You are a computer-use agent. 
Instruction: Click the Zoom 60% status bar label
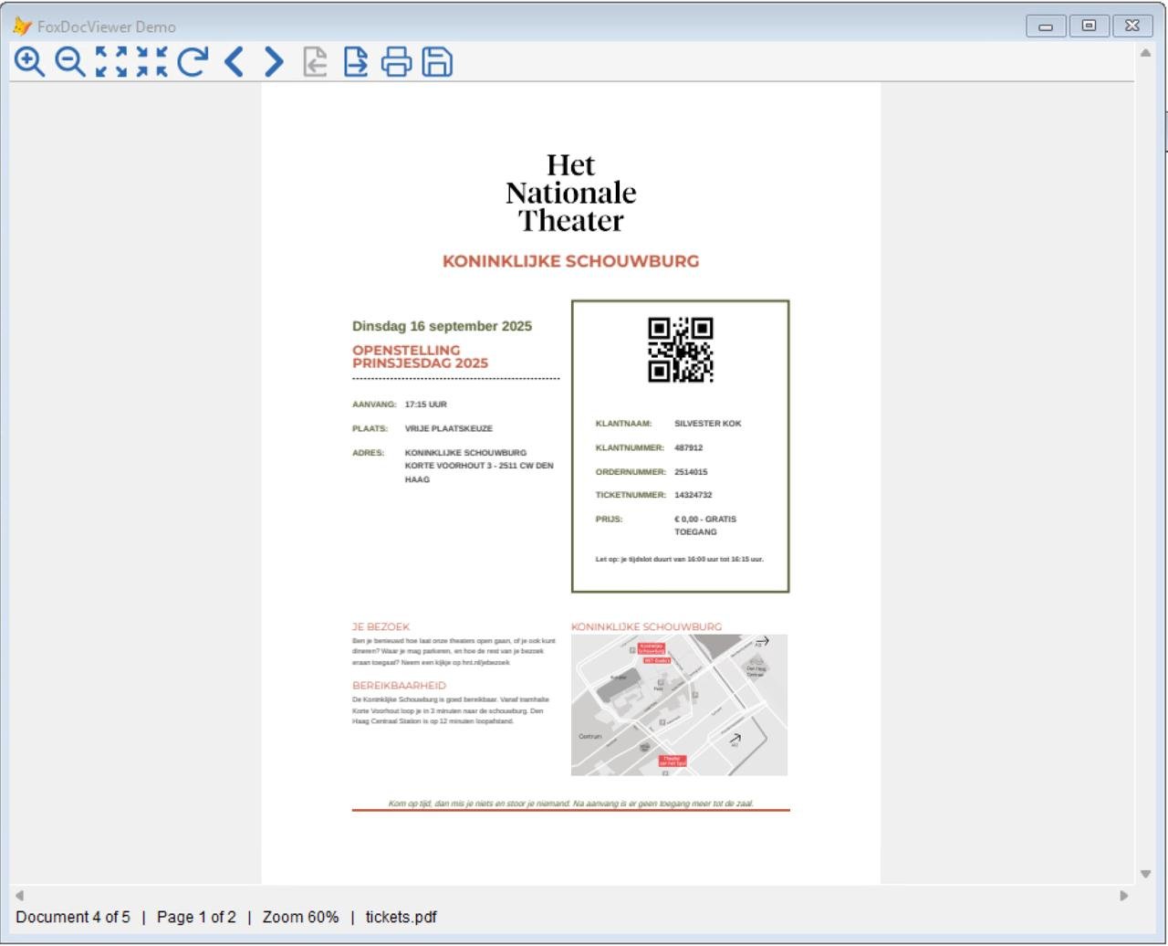coord(299,917)
